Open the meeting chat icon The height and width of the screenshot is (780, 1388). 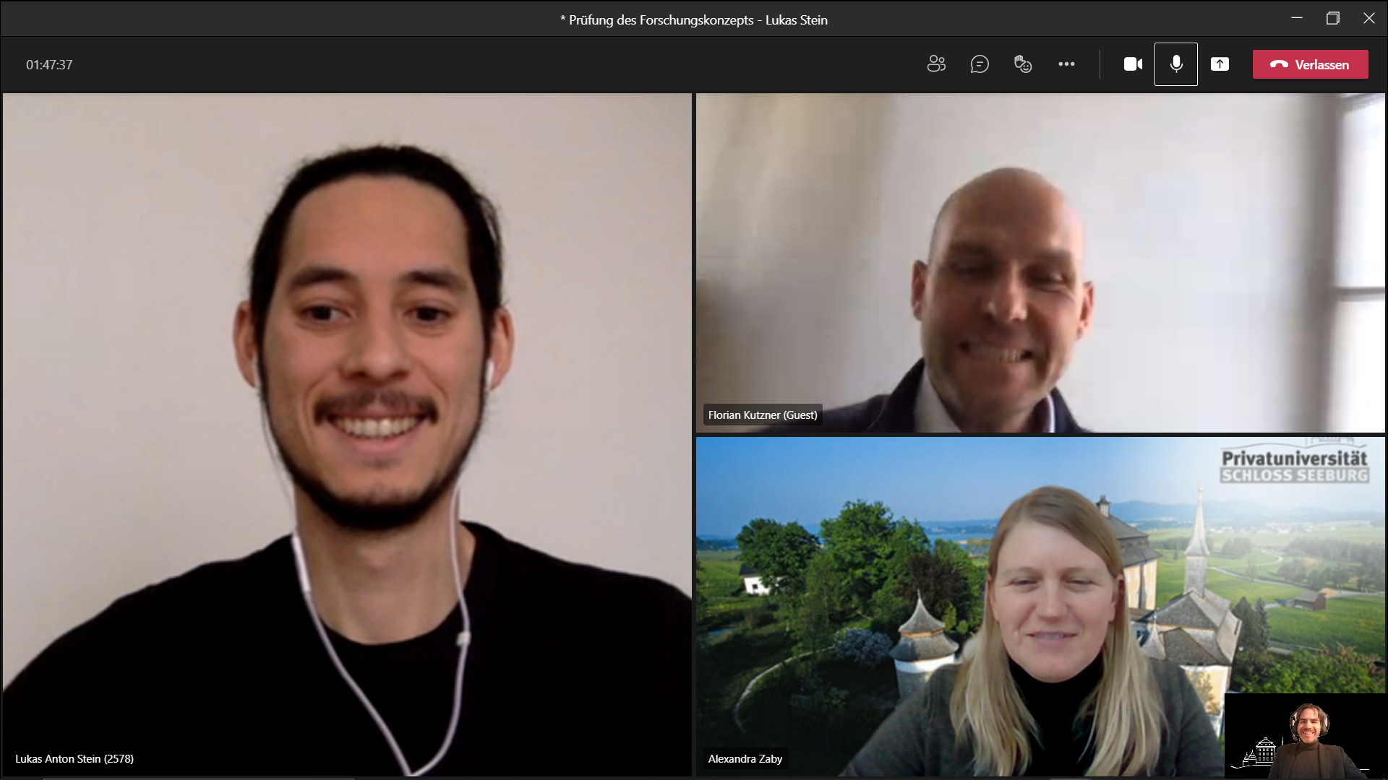980,64
